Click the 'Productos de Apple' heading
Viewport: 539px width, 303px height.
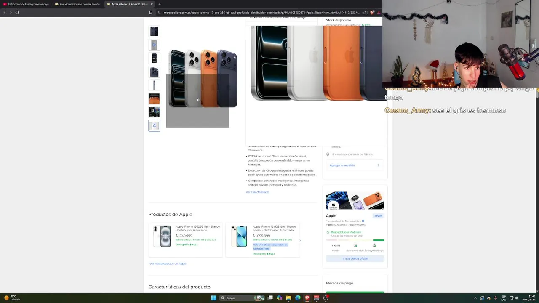coord(170,215)
